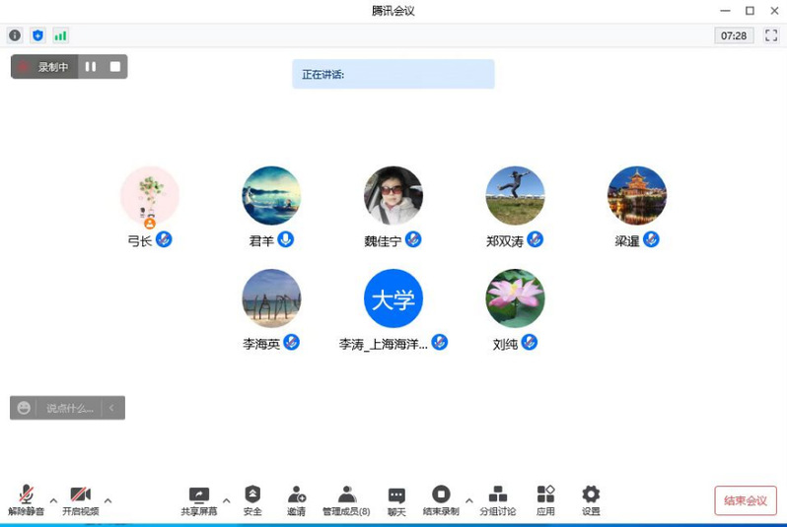Open 管理成员(8) member management

click(346, 500)
